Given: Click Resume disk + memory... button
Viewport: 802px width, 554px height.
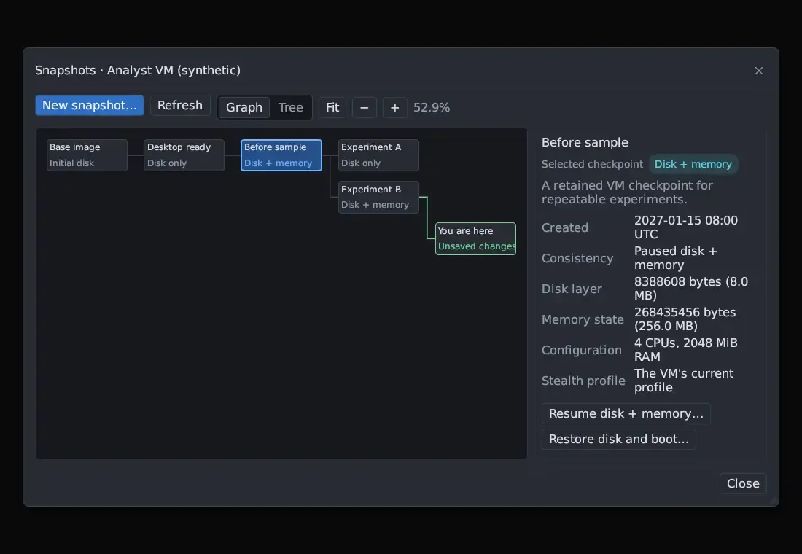Looking at the screenshot, I should tap(626, 413).
